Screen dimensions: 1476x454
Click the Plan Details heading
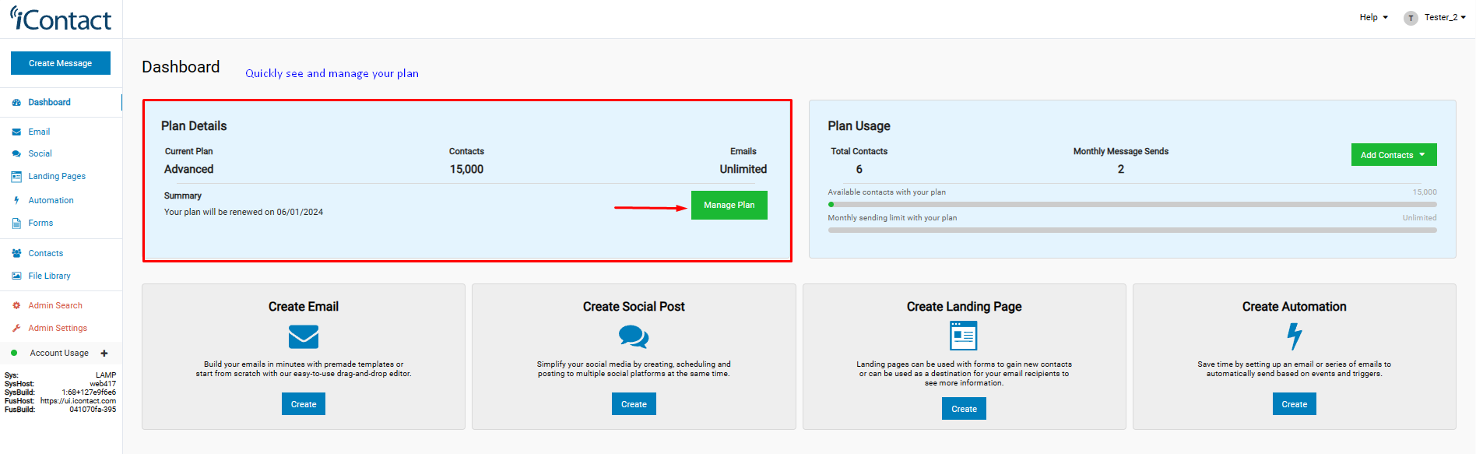pos(194,126)
